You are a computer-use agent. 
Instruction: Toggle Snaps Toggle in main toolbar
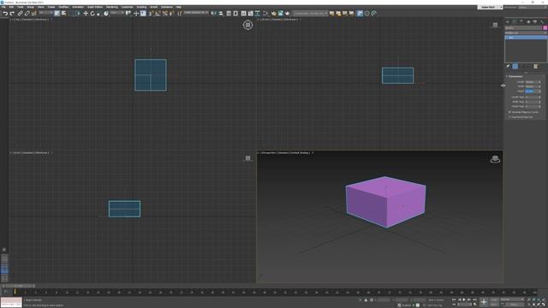(151, 14)
